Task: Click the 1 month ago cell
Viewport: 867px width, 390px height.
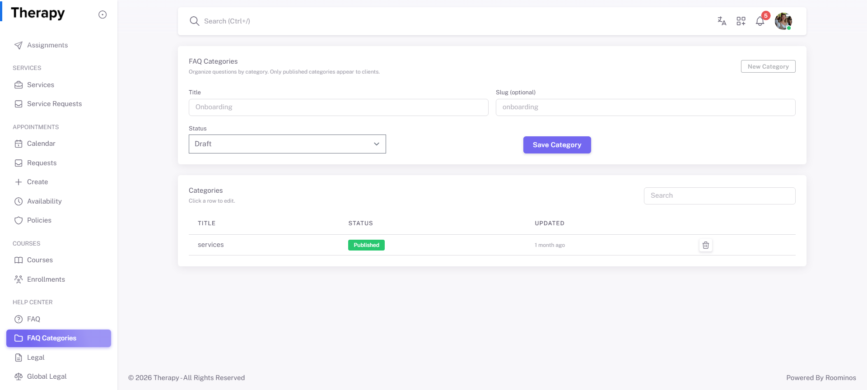Action: click(x=550, y=245)
